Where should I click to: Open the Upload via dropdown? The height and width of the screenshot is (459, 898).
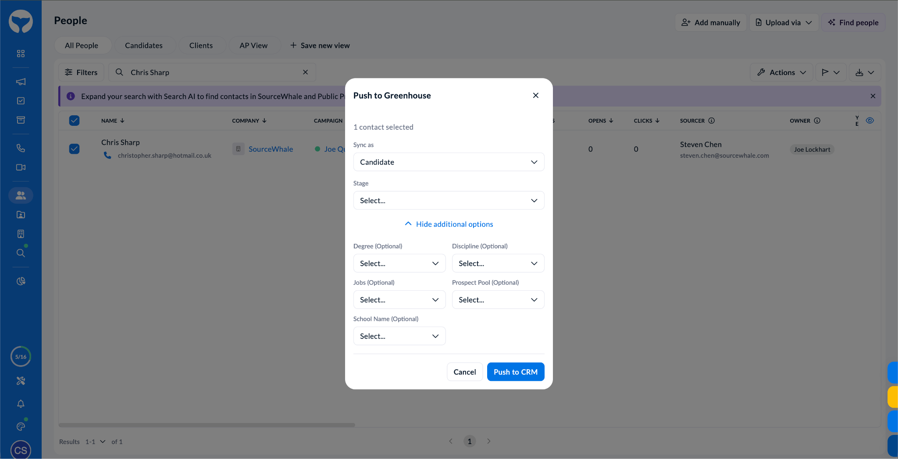pyautogui.click(x=784, y=22)
